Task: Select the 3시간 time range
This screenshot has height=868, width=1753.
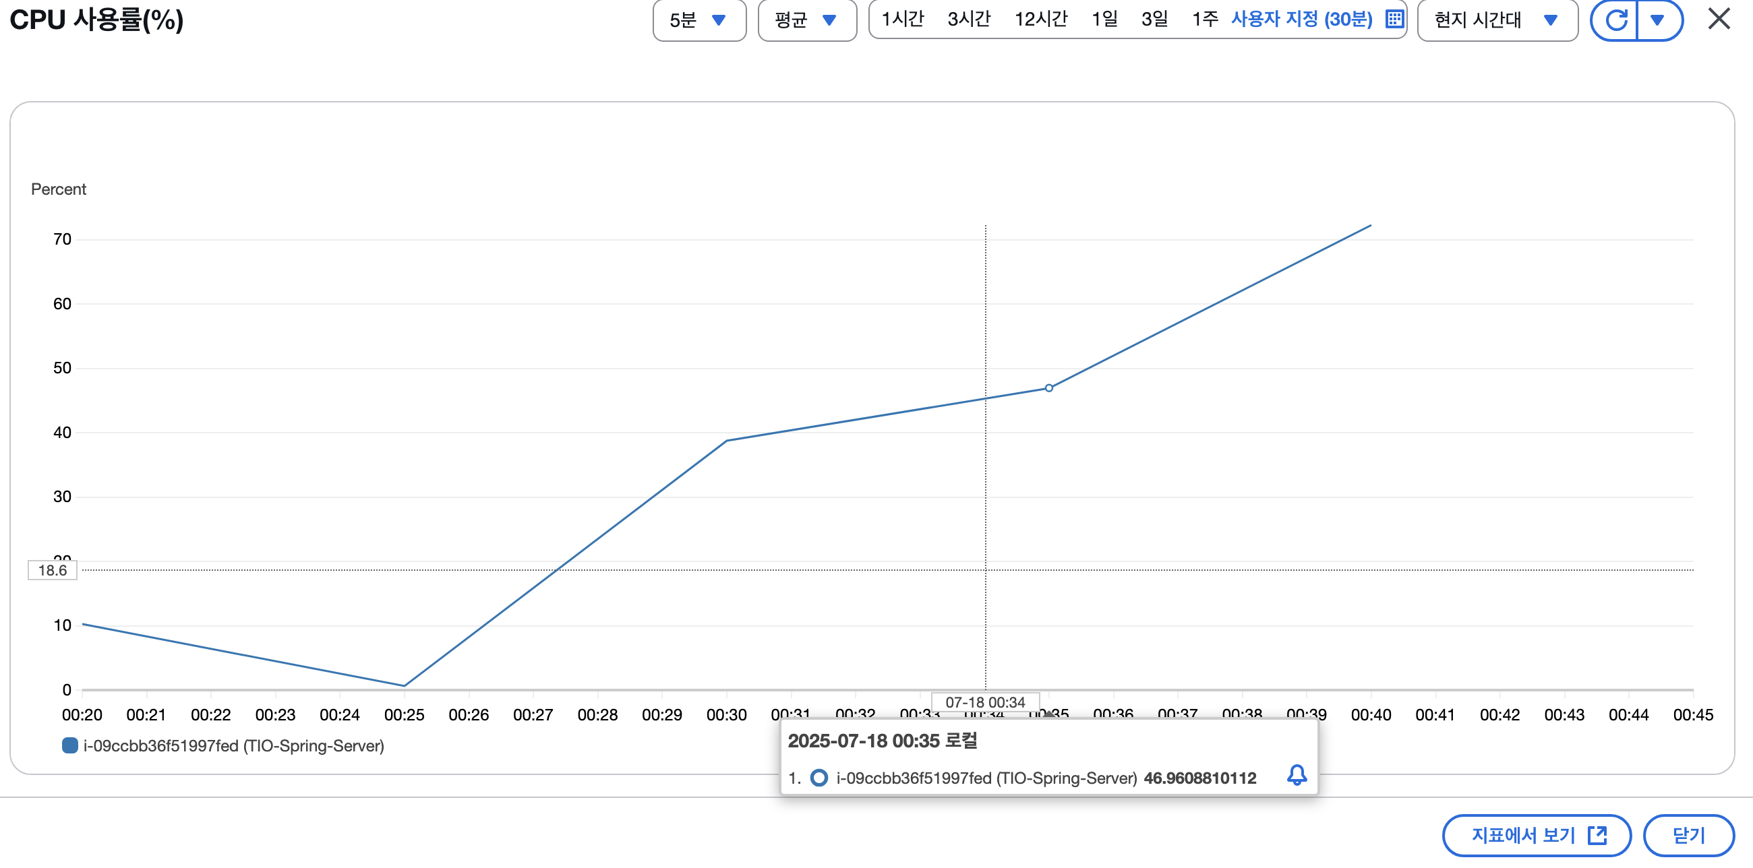Action: click(x=969, y=19)
